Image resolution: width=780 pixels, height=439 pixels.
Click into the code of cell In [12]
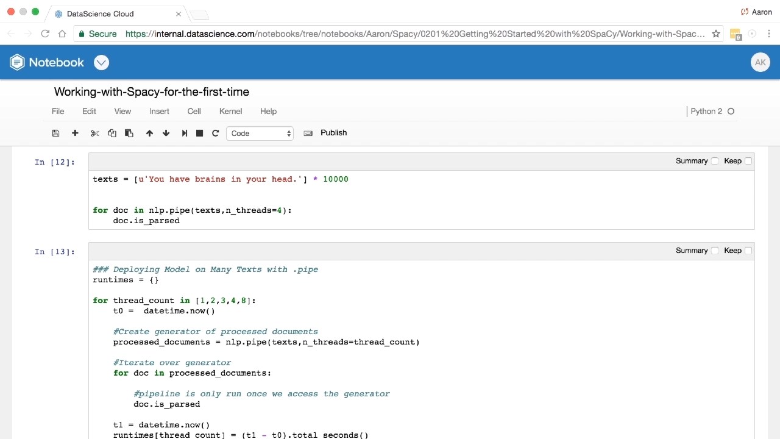click(x=421, y=199)
